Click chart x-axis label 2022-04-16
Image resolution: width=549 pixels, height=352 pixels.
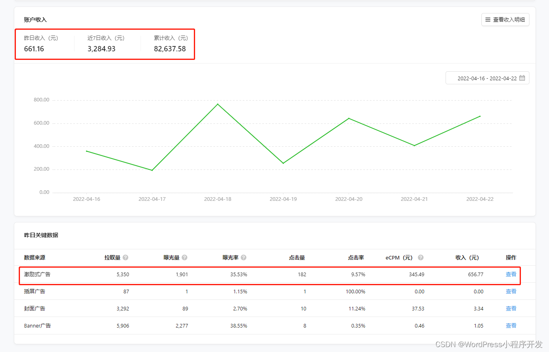[x=86, y=199]
